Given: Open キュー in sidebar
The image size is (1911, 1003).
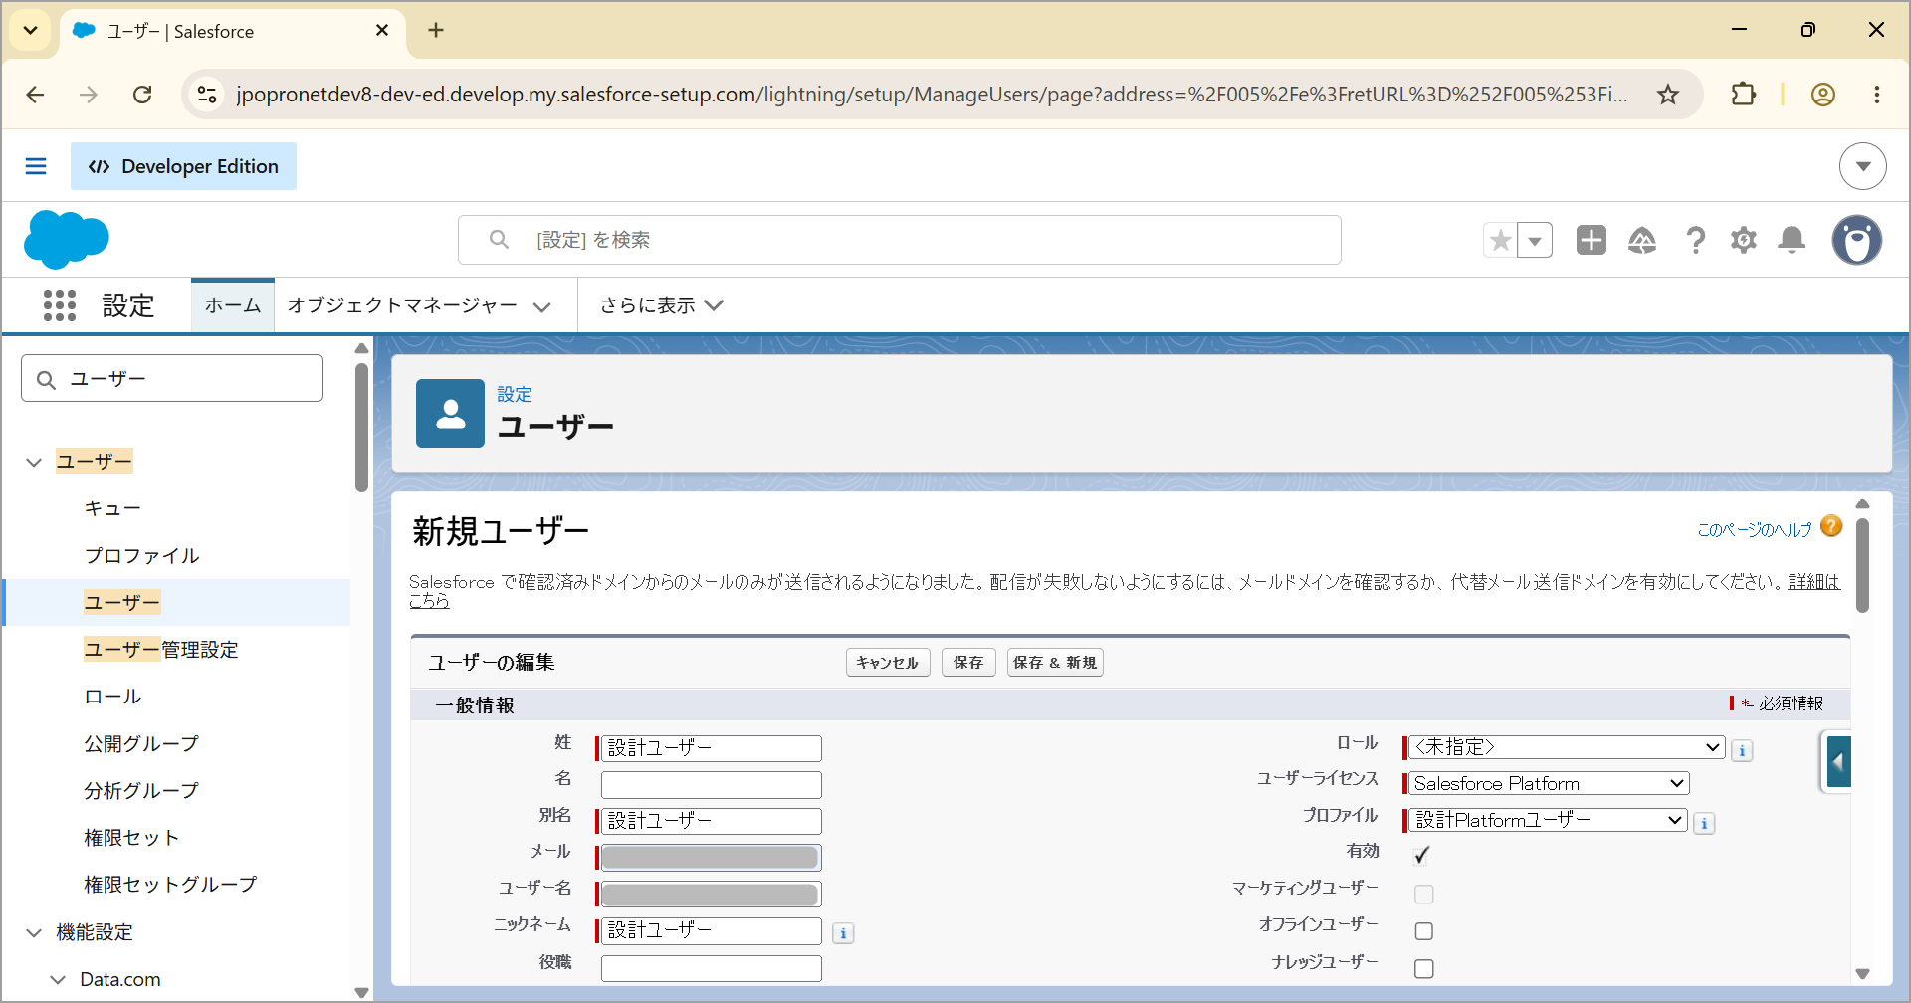Looking at the screenshot, I should click(x=112, y=508).
